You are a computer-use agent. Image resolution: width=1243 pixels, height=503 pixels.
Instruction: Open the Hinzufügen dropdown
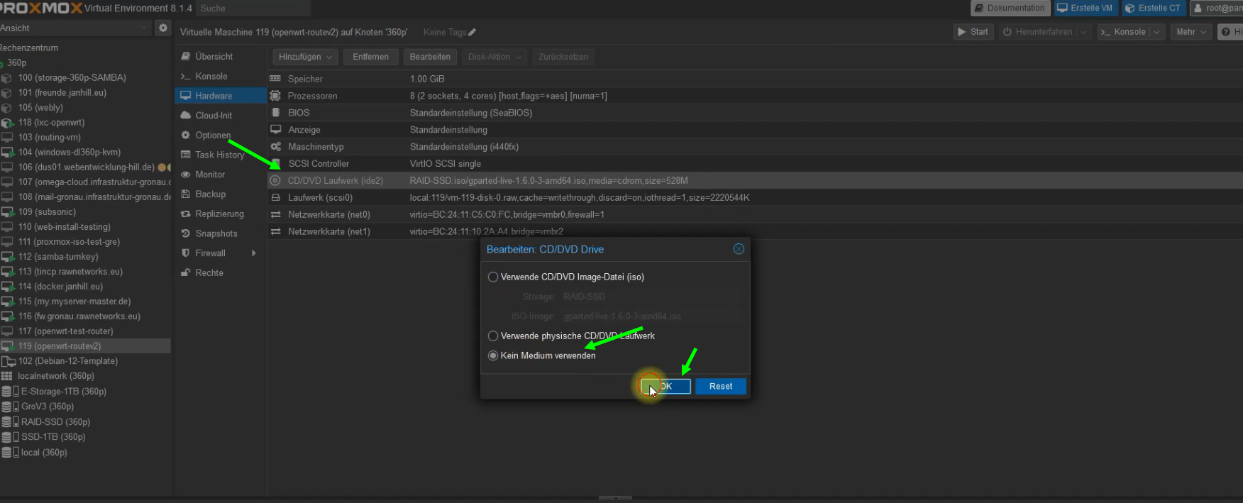tap(305, 57)
